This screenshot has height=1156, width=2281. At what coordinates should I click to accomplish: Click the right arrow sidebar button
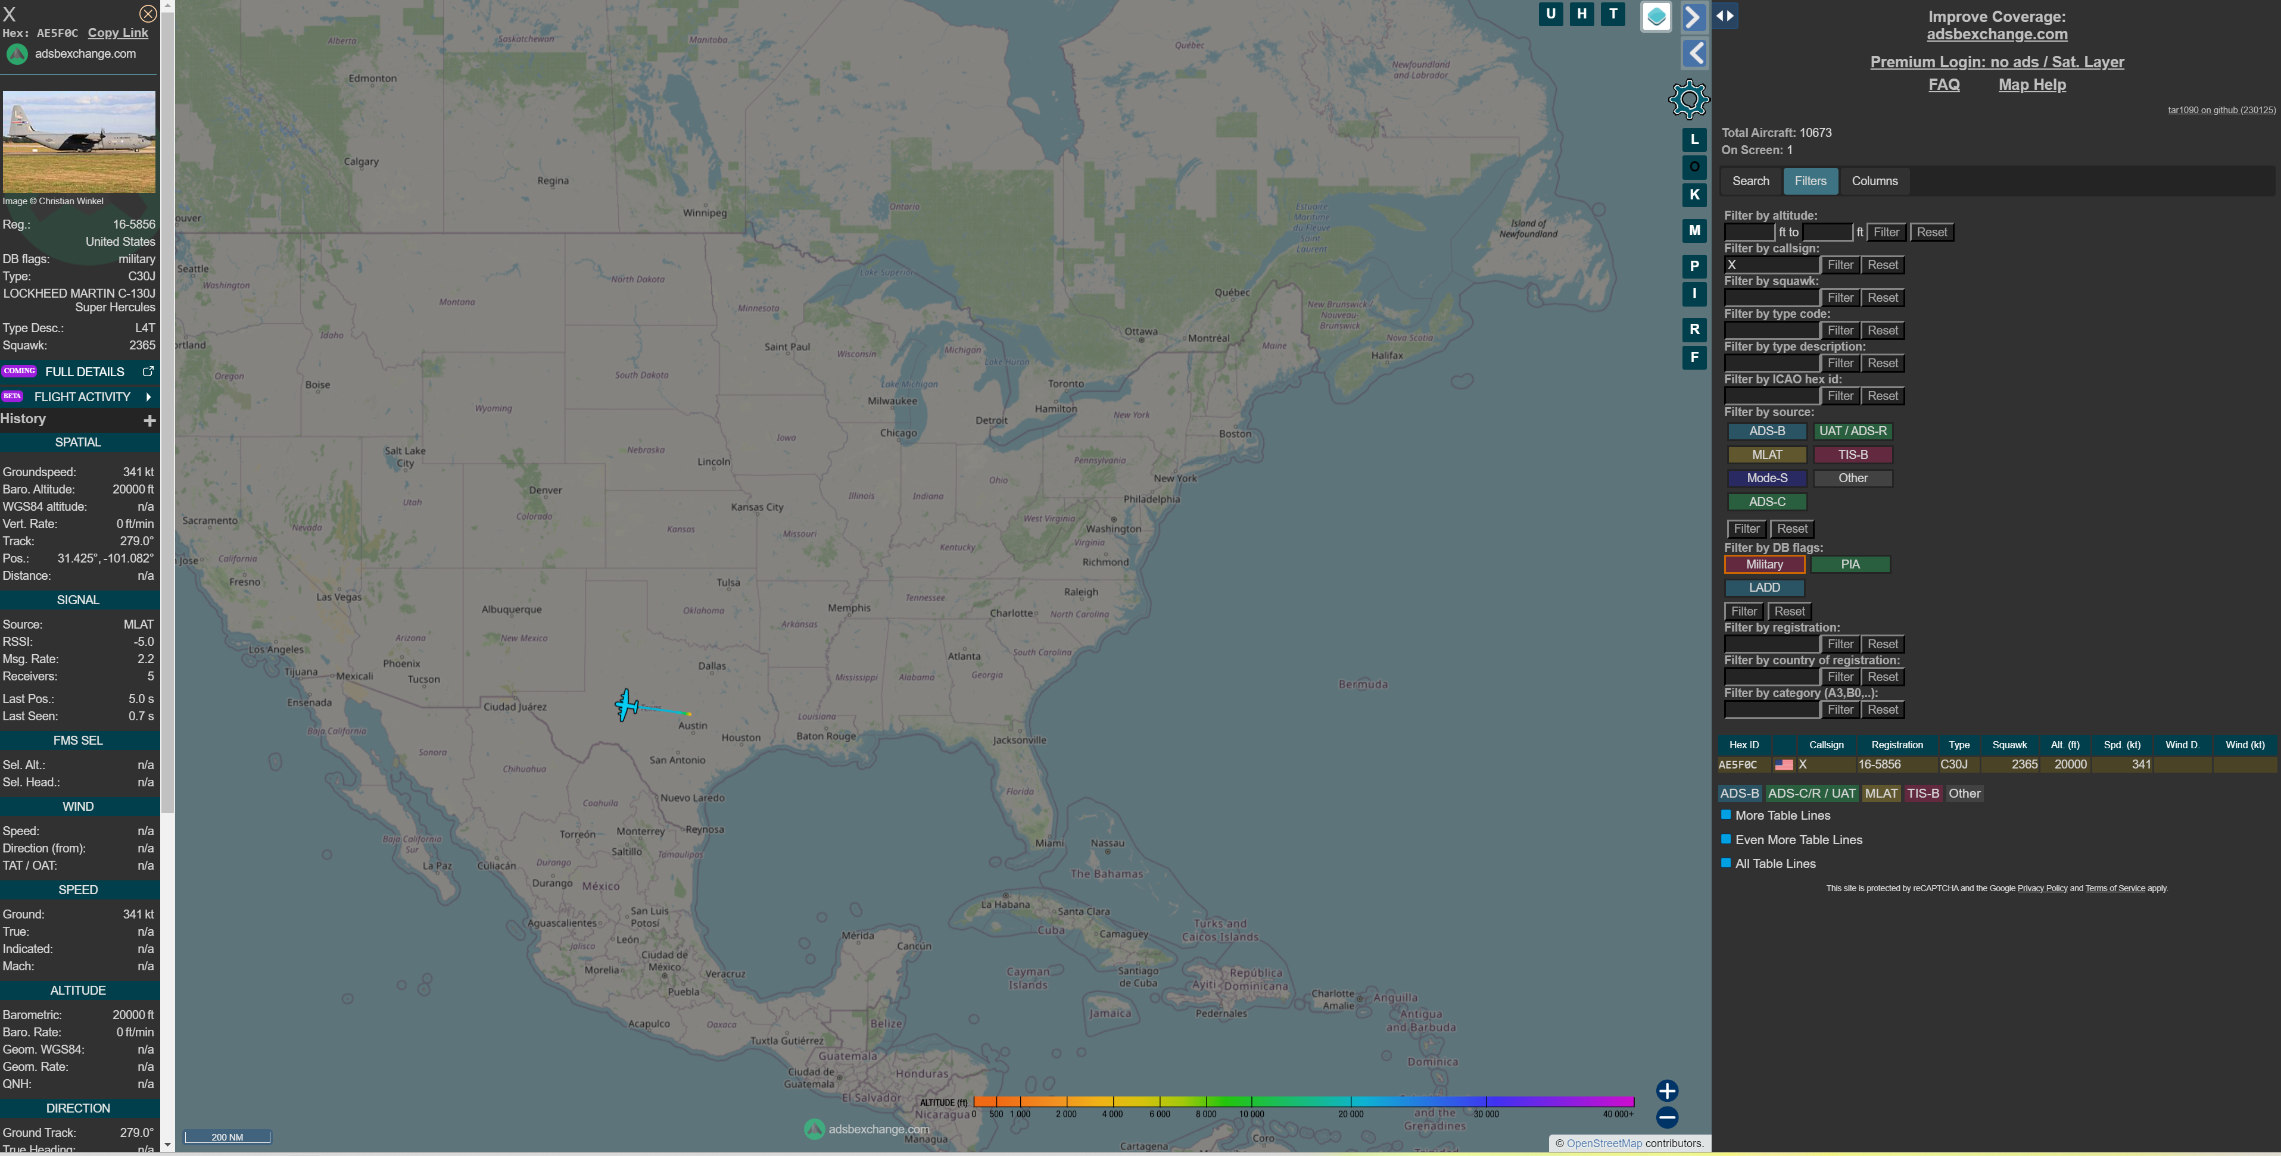1694,17
